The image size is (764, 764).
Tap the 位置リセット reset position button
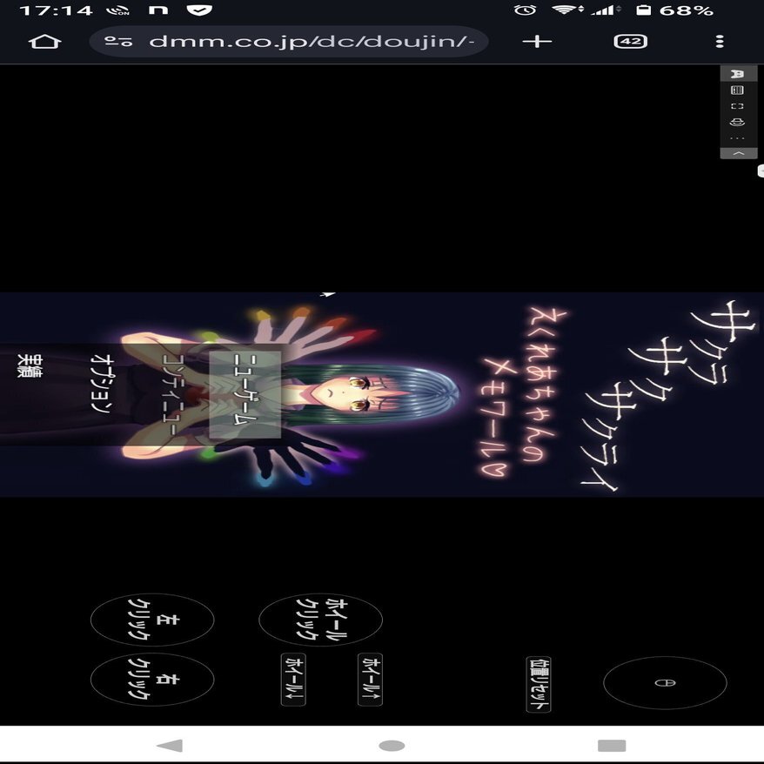(x=539, y=684)
